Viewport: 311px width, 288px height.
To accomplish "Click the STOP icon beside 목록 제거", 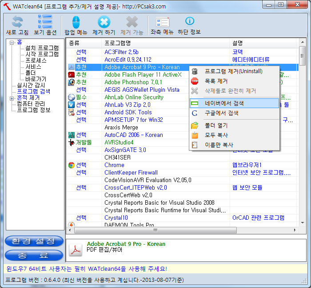I will [195, 81].
